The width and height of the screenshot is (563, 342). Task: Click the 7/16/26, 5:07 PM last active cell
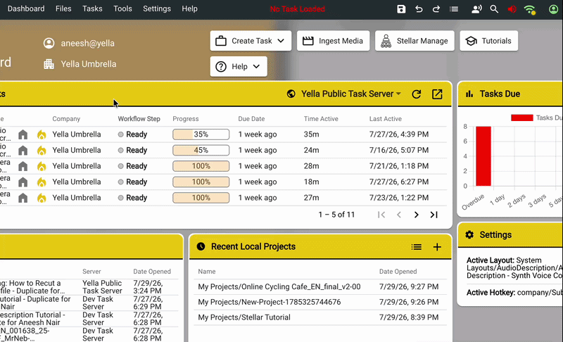[399, 150]
